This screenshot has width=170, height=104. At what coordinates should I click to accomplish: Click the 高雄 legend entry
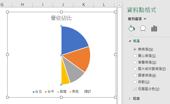click(x=62, y=92)
